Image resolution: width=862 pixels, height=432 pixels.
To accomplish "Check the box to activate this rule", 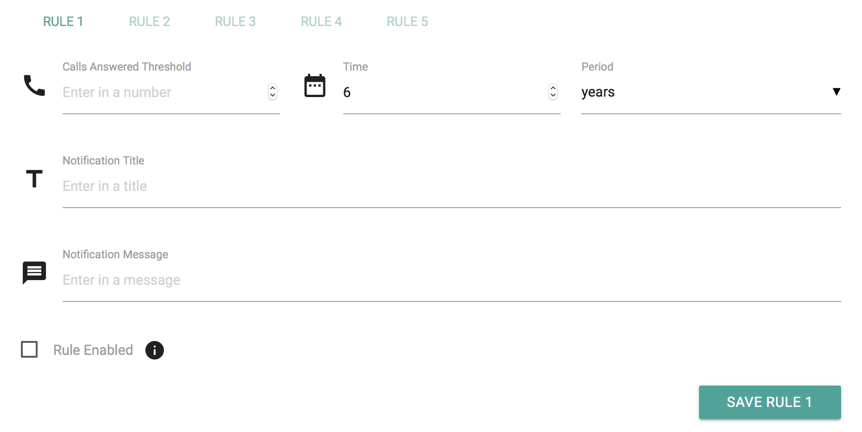I will pos(29,350).
